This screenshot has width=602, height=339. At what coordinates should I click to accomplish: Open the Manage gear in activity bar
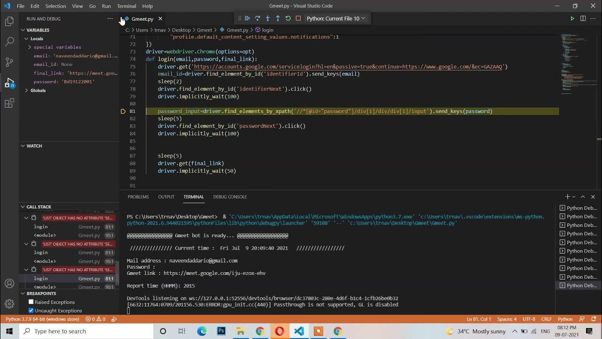click(x=9, y=304)
